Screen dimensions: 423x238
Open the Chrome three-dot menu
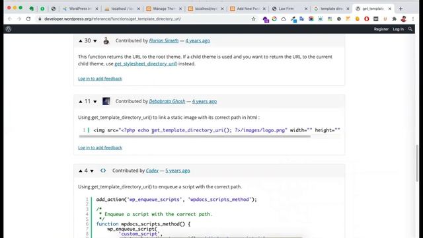click(413, 19)
